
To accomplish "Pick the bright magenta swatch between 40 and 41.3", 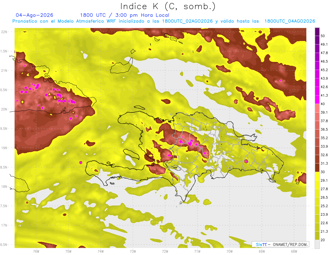I will tap(317, 100).
